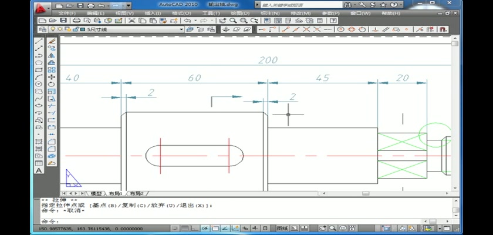Select the Ellipse draw tool
Screen dimensions: 493x235
point(39,106)
